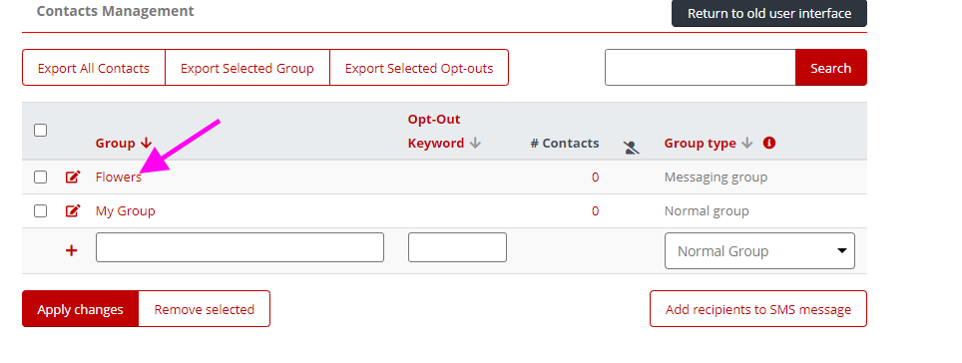This screenshot has height=363, width=962.
Task: Sort by Group type arrow
Action: [x=746, y=143]
